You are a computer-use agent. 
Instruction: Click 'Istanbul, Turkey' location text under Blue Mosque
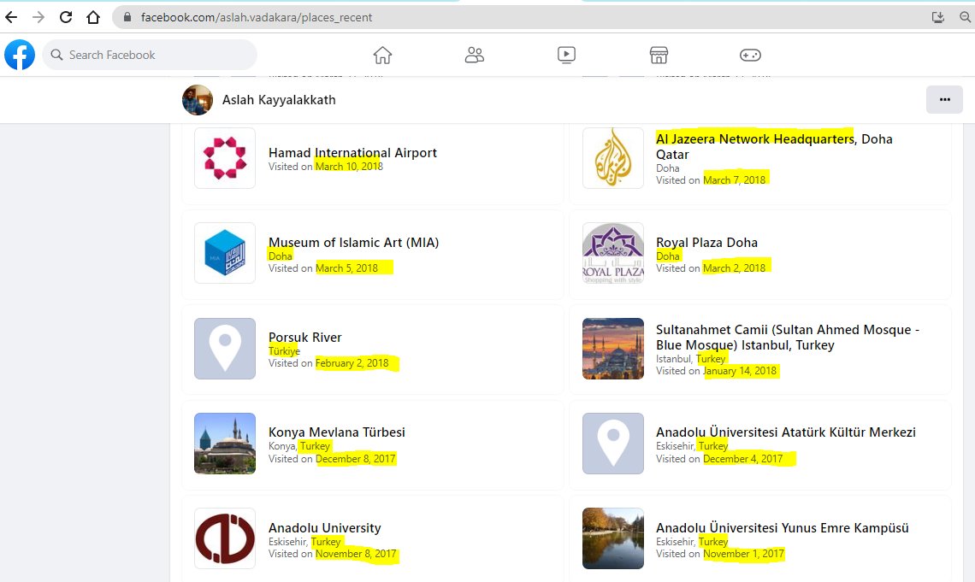[x=691, y=359]
